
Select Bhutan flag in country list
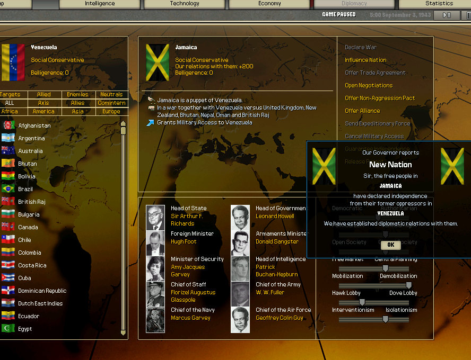[8, 164]
